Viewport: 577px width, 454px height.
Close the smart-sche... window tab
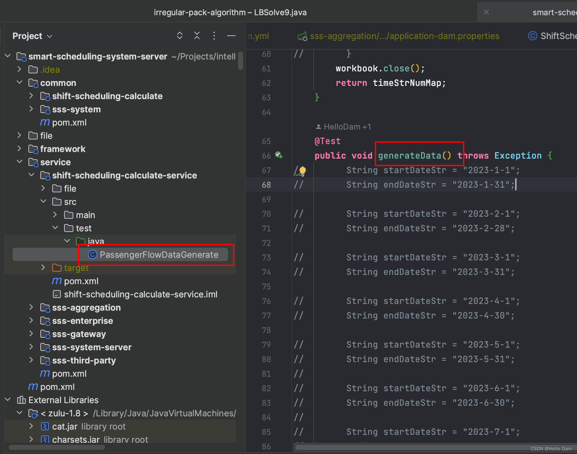click(486, 12)
